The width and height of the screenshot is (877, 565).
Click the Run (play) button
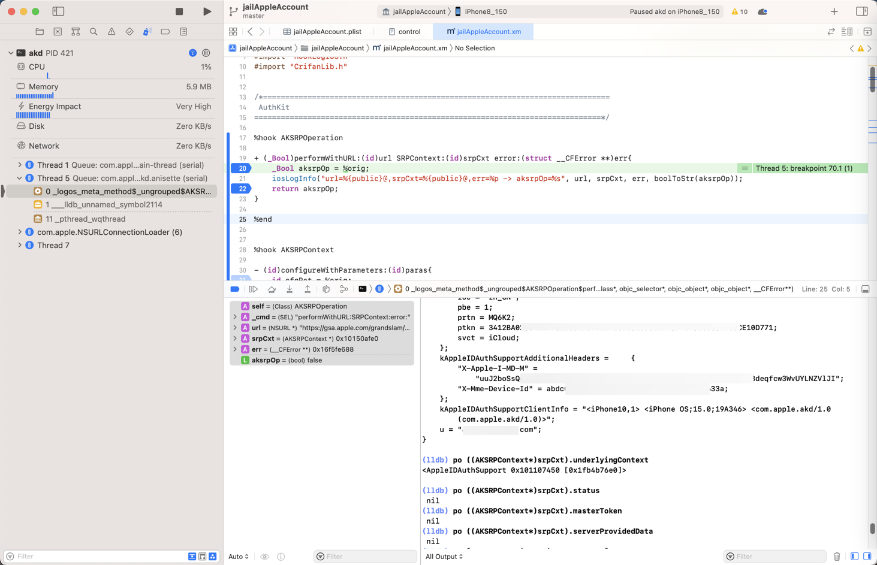pyautogui.click(x=207, y=11)
